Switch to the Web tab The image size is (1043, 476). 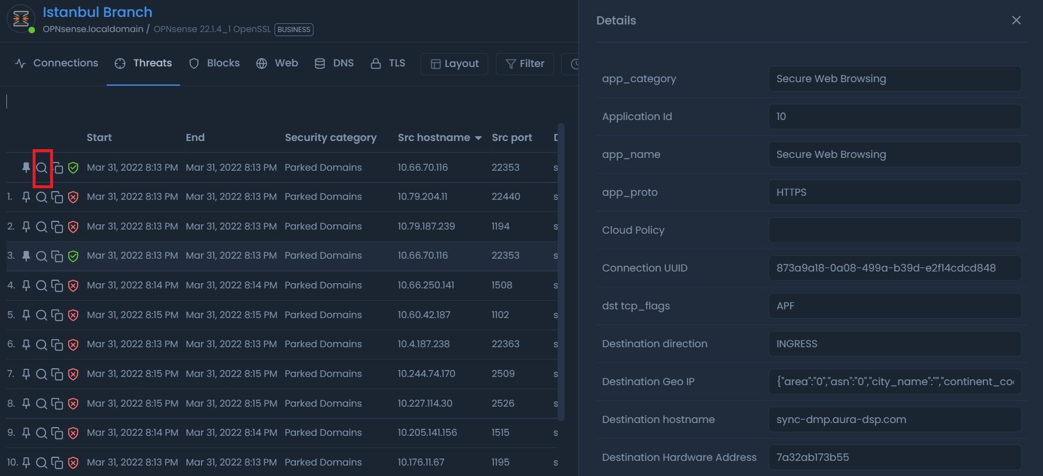(x=277, y=64)
